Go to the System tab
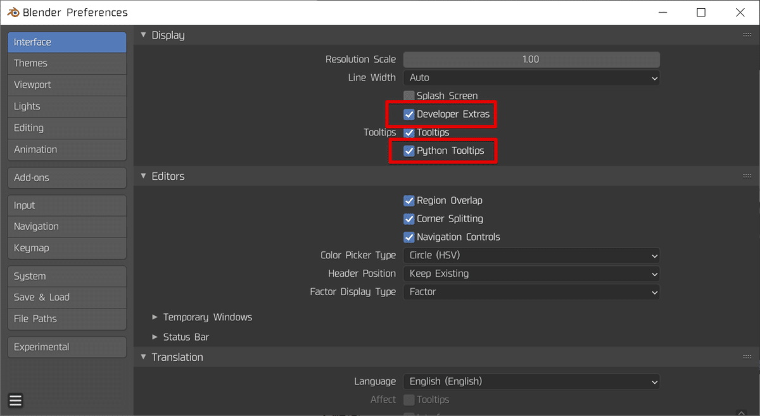The height and width of the screenshot is (416, 760). click(66, 276)
